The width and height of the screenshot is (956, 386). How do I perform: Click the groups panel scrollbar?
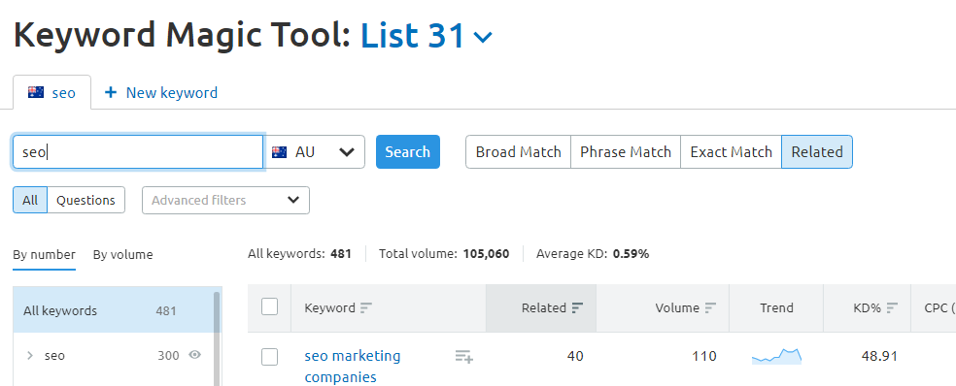pos(217,338)
